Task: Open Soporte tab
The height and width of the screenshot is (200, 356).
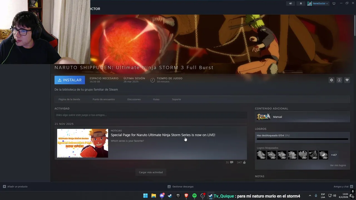Action: click(176, 99)
